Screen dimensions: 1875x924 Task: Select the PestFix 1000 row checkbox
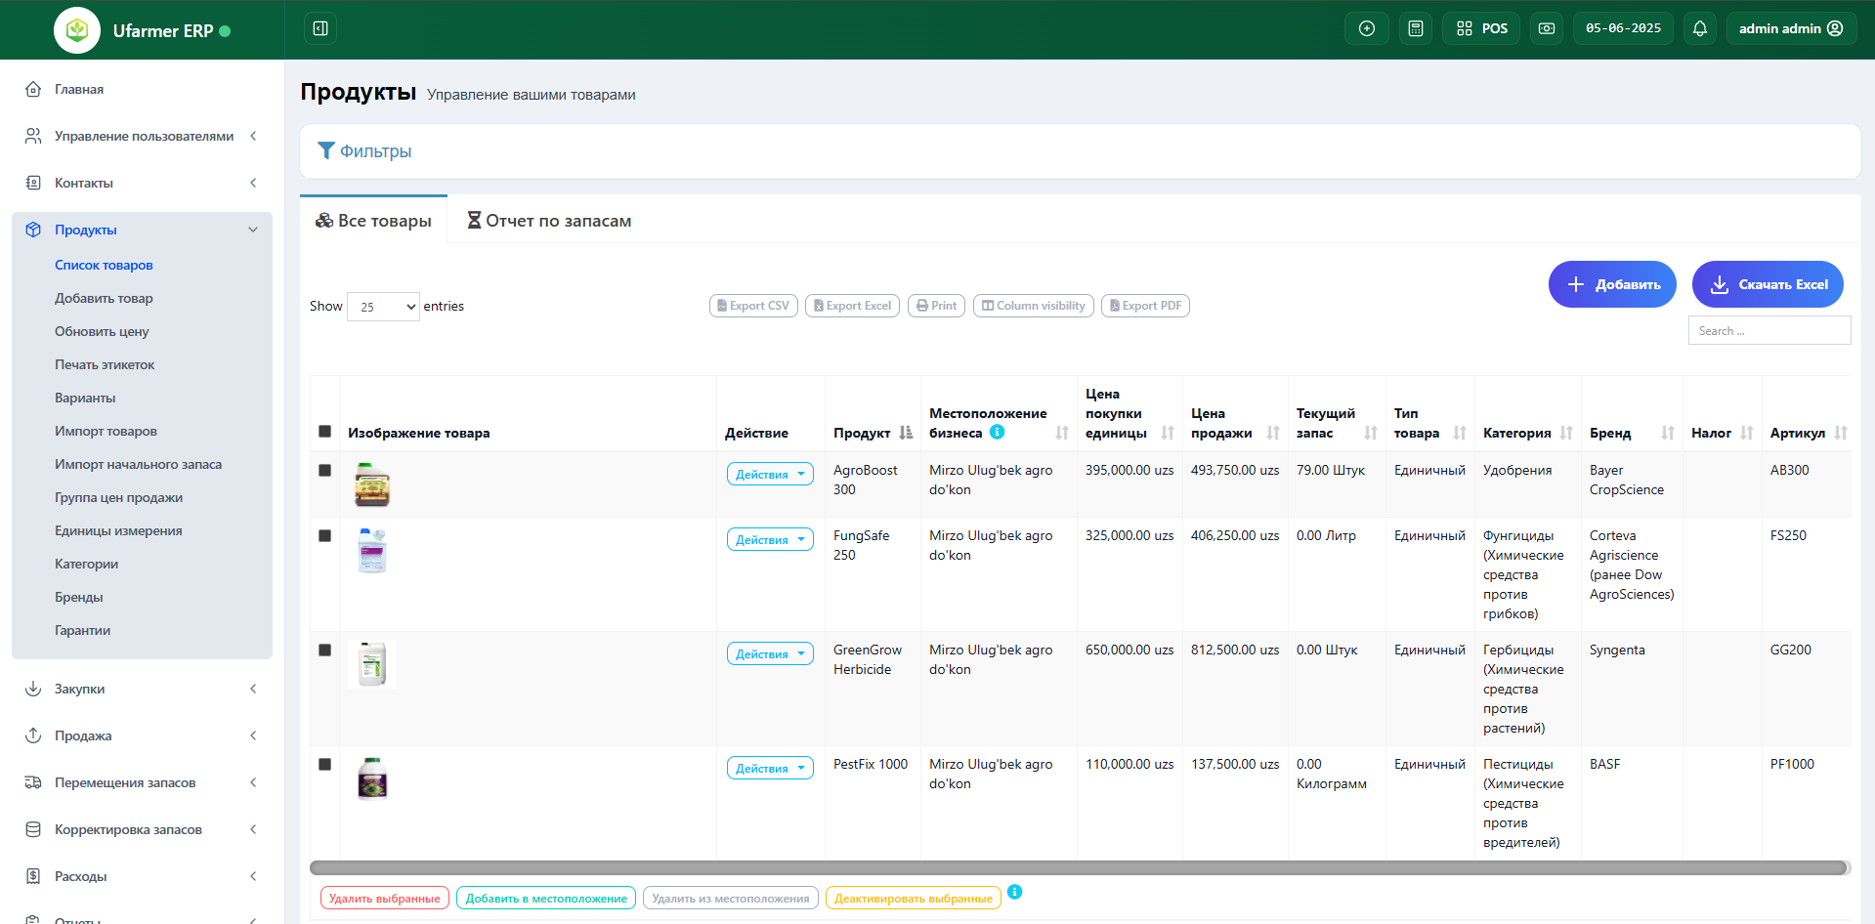coord(325,764)
